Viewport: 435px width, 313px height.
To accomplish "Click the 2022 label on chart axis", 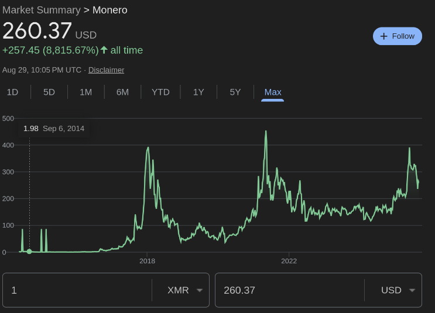I will 289,262.
